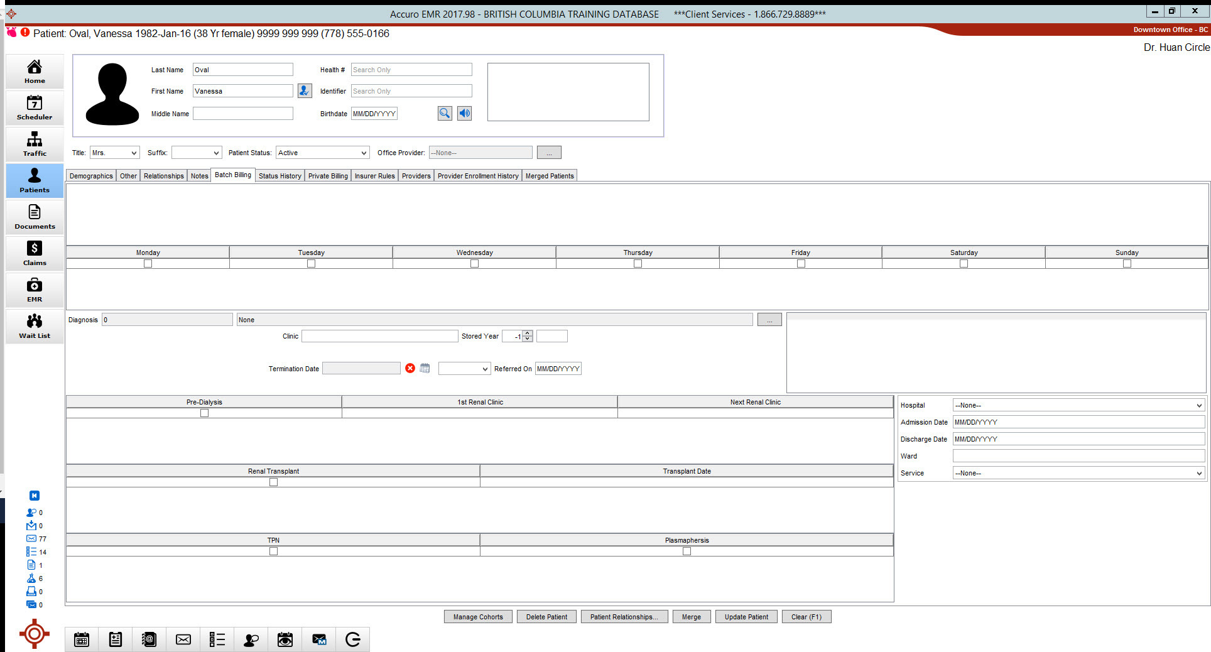Image resolution: width=1211 pixels, height=652 pixels.
Task: Increase the Stored Year stepper value
Action: click(x=528, y=333)
